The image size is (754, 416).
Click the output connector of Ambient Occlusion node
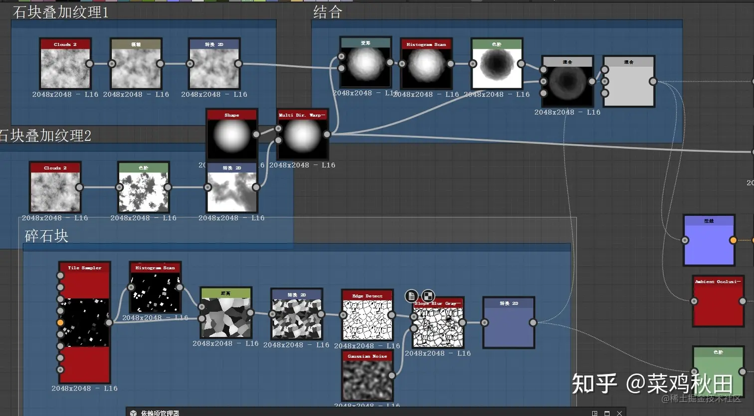point(743,301)
